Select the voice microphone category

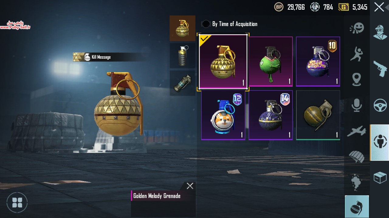(356, 105)
